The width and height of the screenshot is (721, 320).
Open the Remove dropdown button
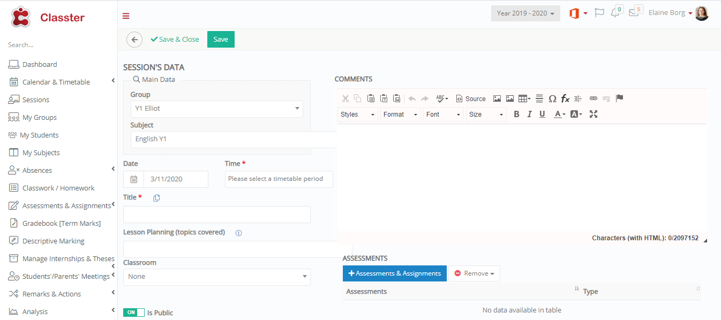click(x=474, y=273)
